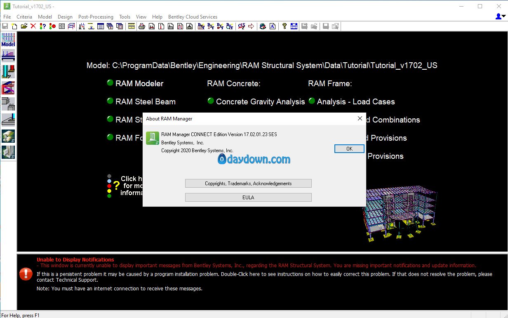Click the red error notification icon
508x318 pixels.
pos(26,274)
